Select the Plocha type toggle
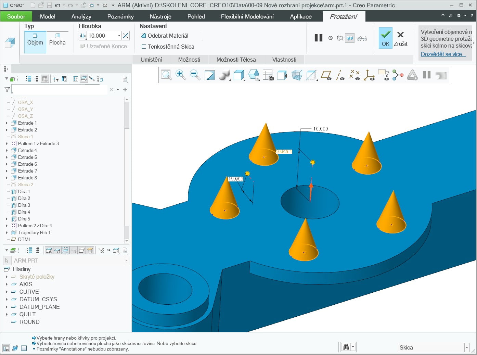 coord(57,39)
